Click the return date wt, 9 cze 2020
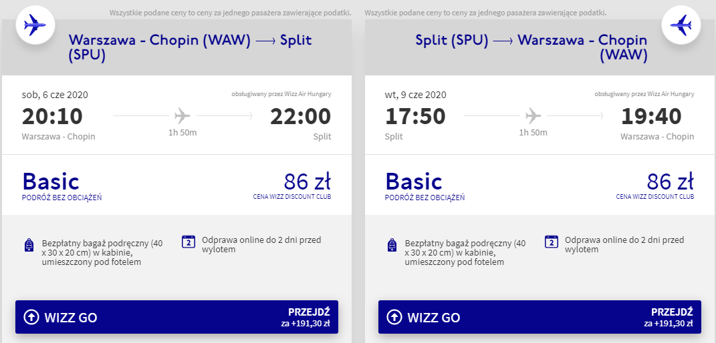 pyautogui.click(x=415, y=95)
